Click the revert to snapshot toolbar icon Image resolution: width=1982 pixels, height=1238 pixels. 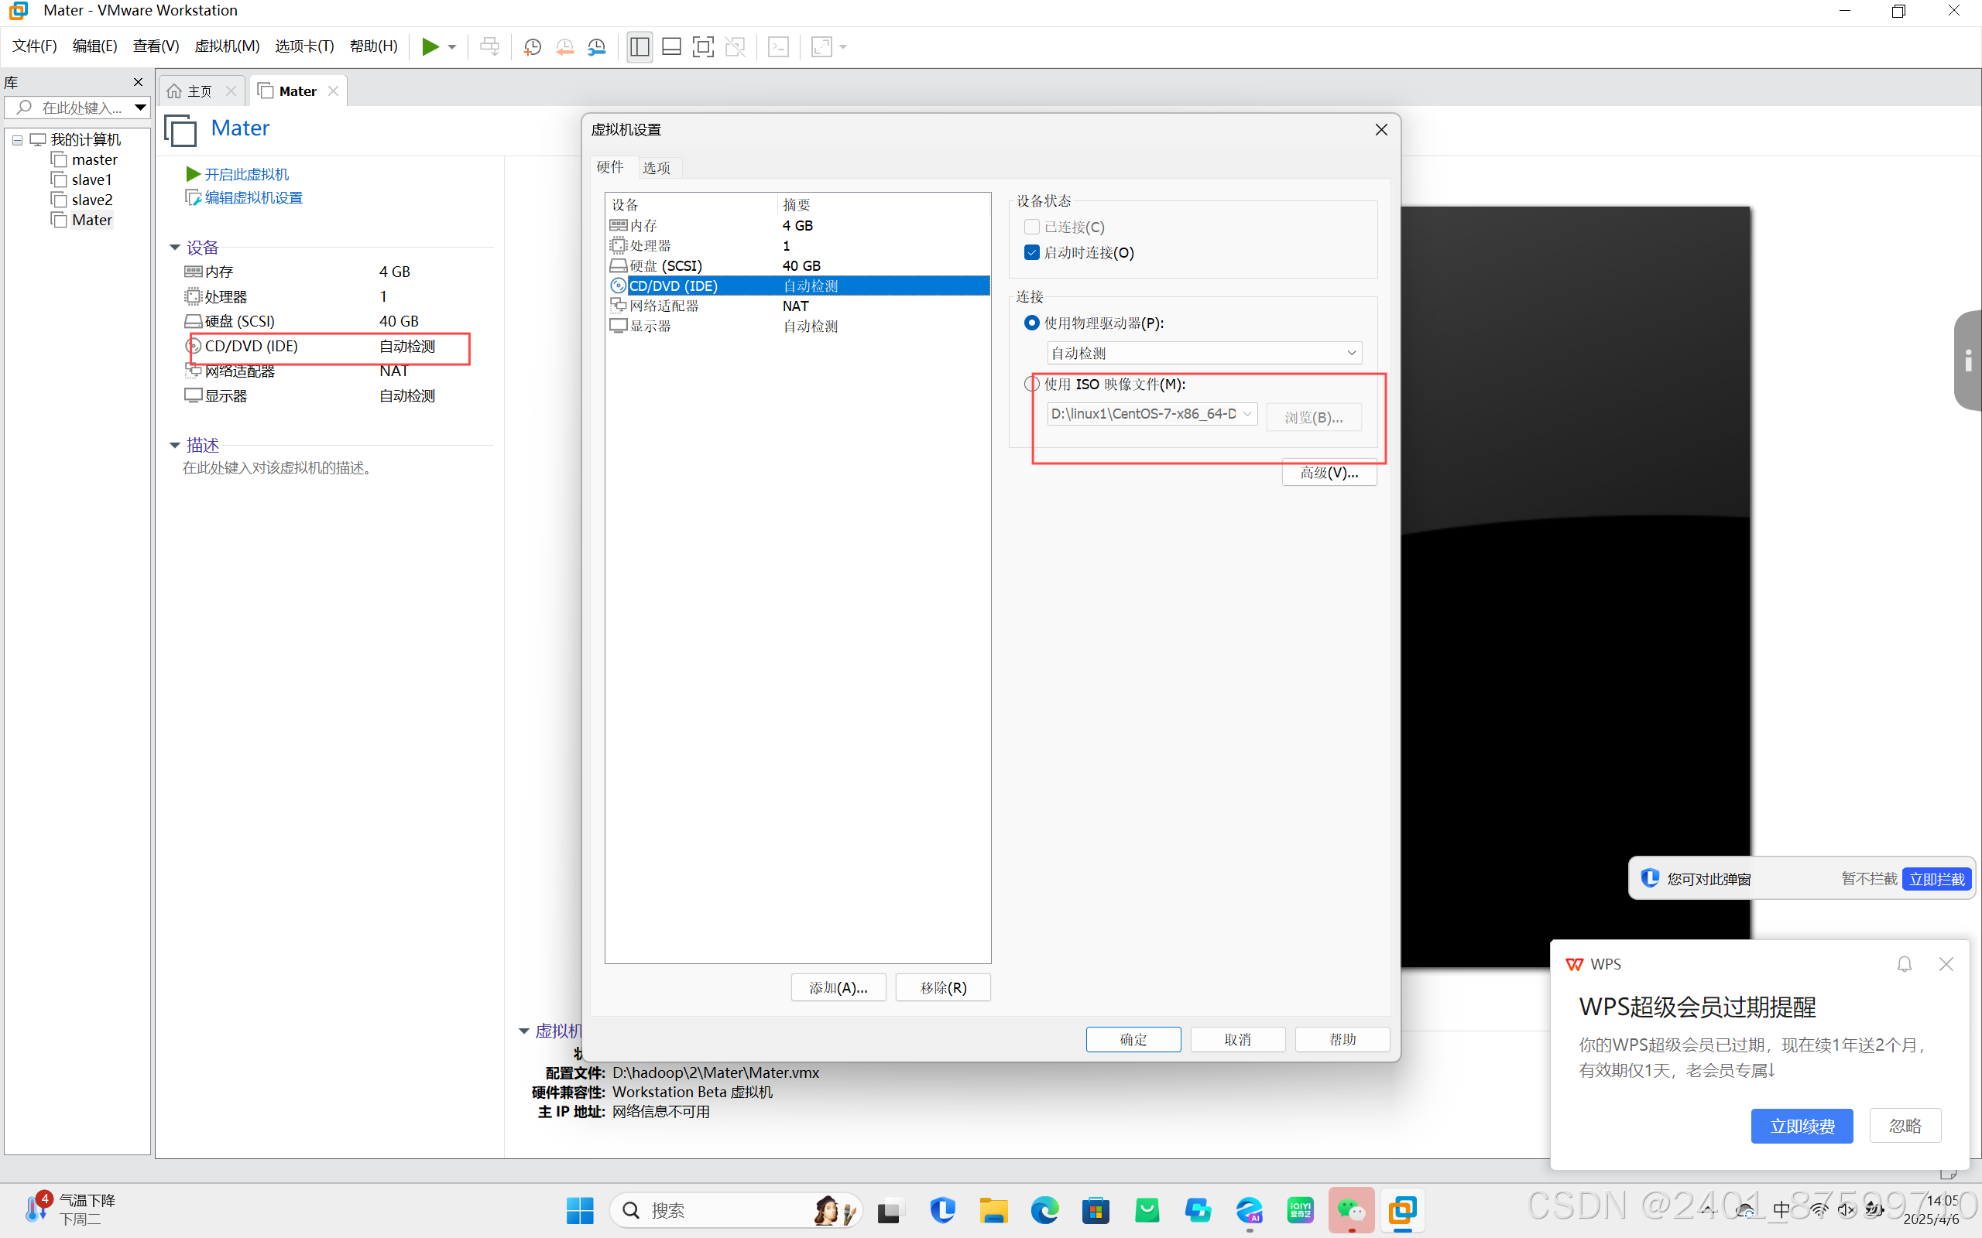coord(565,46)
